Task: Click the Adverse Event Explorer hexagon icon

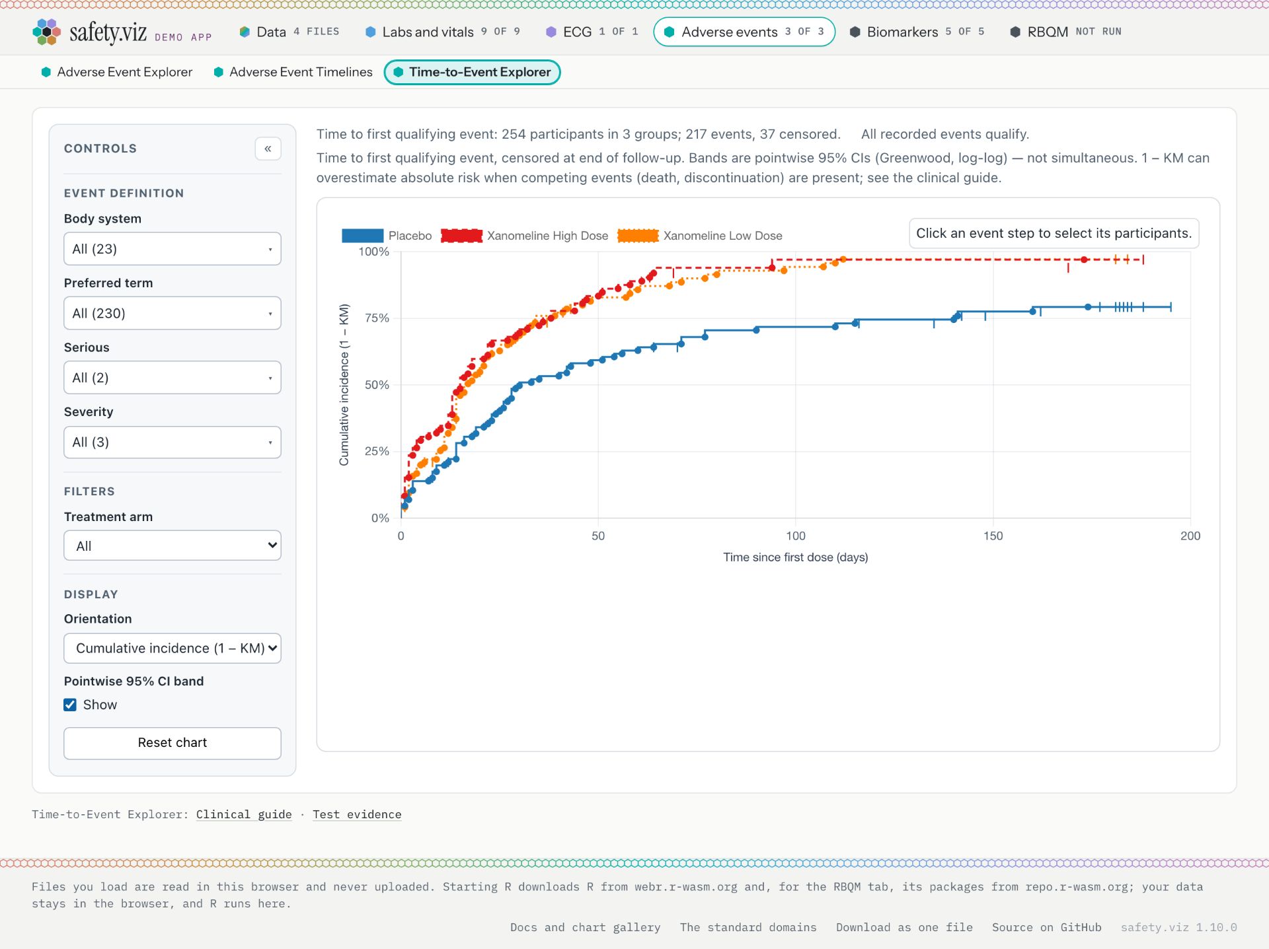Action: point(46,72)
